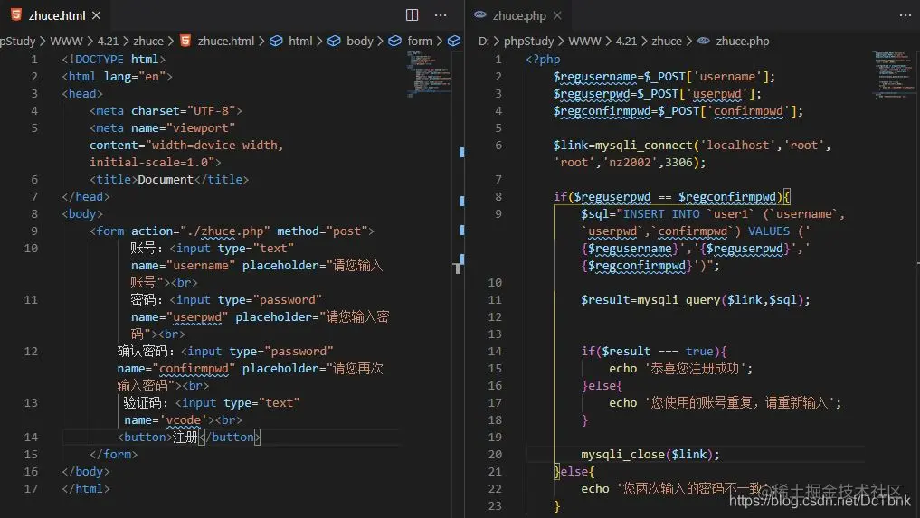The width and height of the screenshot is (920, 518).
Task: Click the mysqli_connect call text
Action: pyautogui.click(x=644, y=146)
